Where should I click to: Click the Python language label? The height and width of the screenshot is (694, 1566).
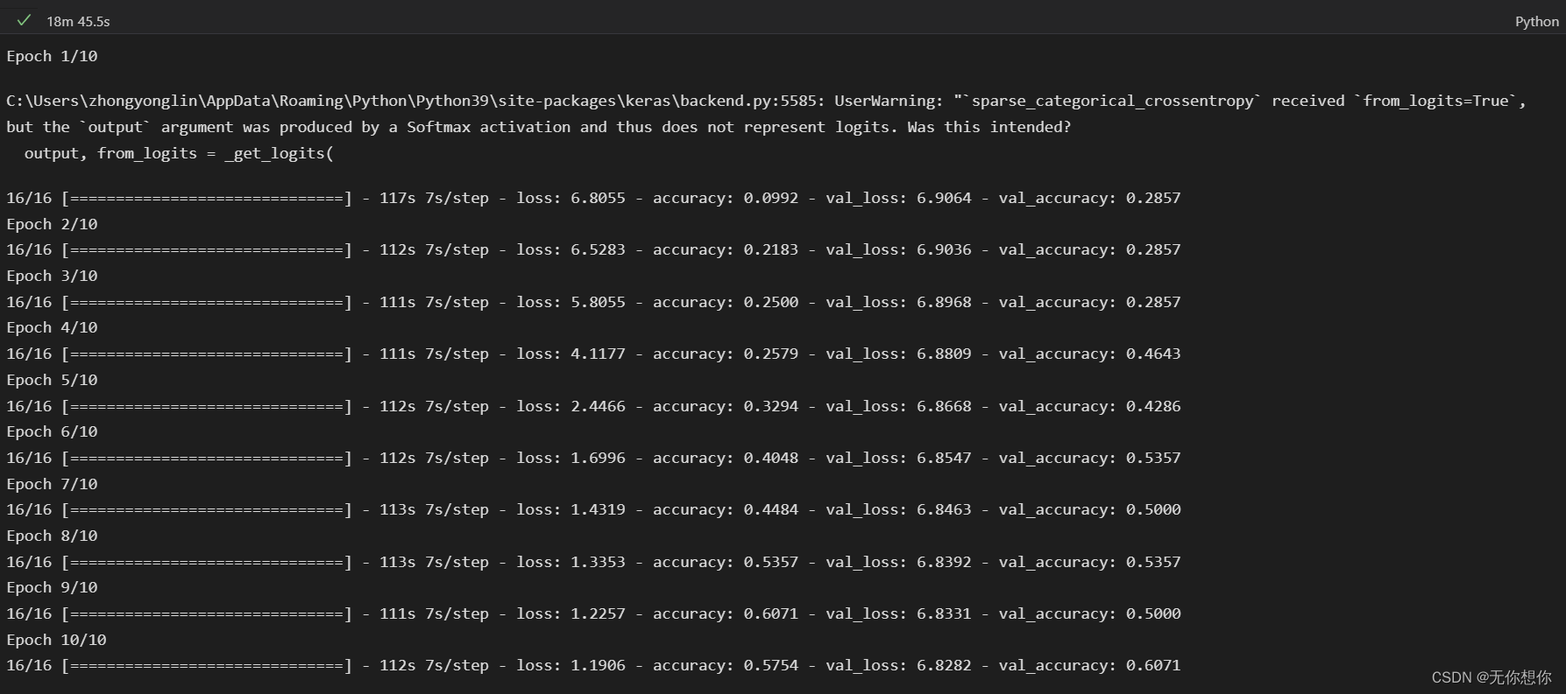[x=1536, y=22]
